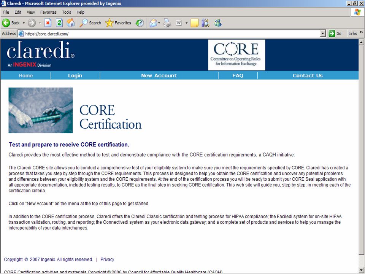Print the page using printer icon
The image size is (365, 274).
pos(167,23)
